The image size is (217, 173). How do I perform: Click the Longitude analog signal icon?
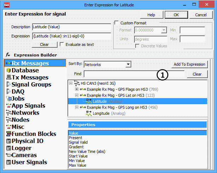(x=89, y=114)
